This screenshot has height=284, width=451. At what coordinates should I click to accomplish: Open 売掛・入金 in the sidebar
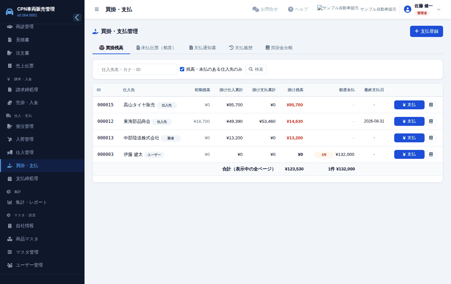point(42,103)
